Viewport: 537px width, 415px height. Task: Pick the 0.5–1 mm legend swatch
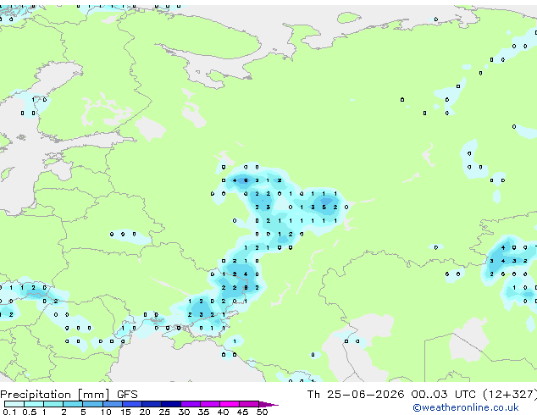coord(34,404)
